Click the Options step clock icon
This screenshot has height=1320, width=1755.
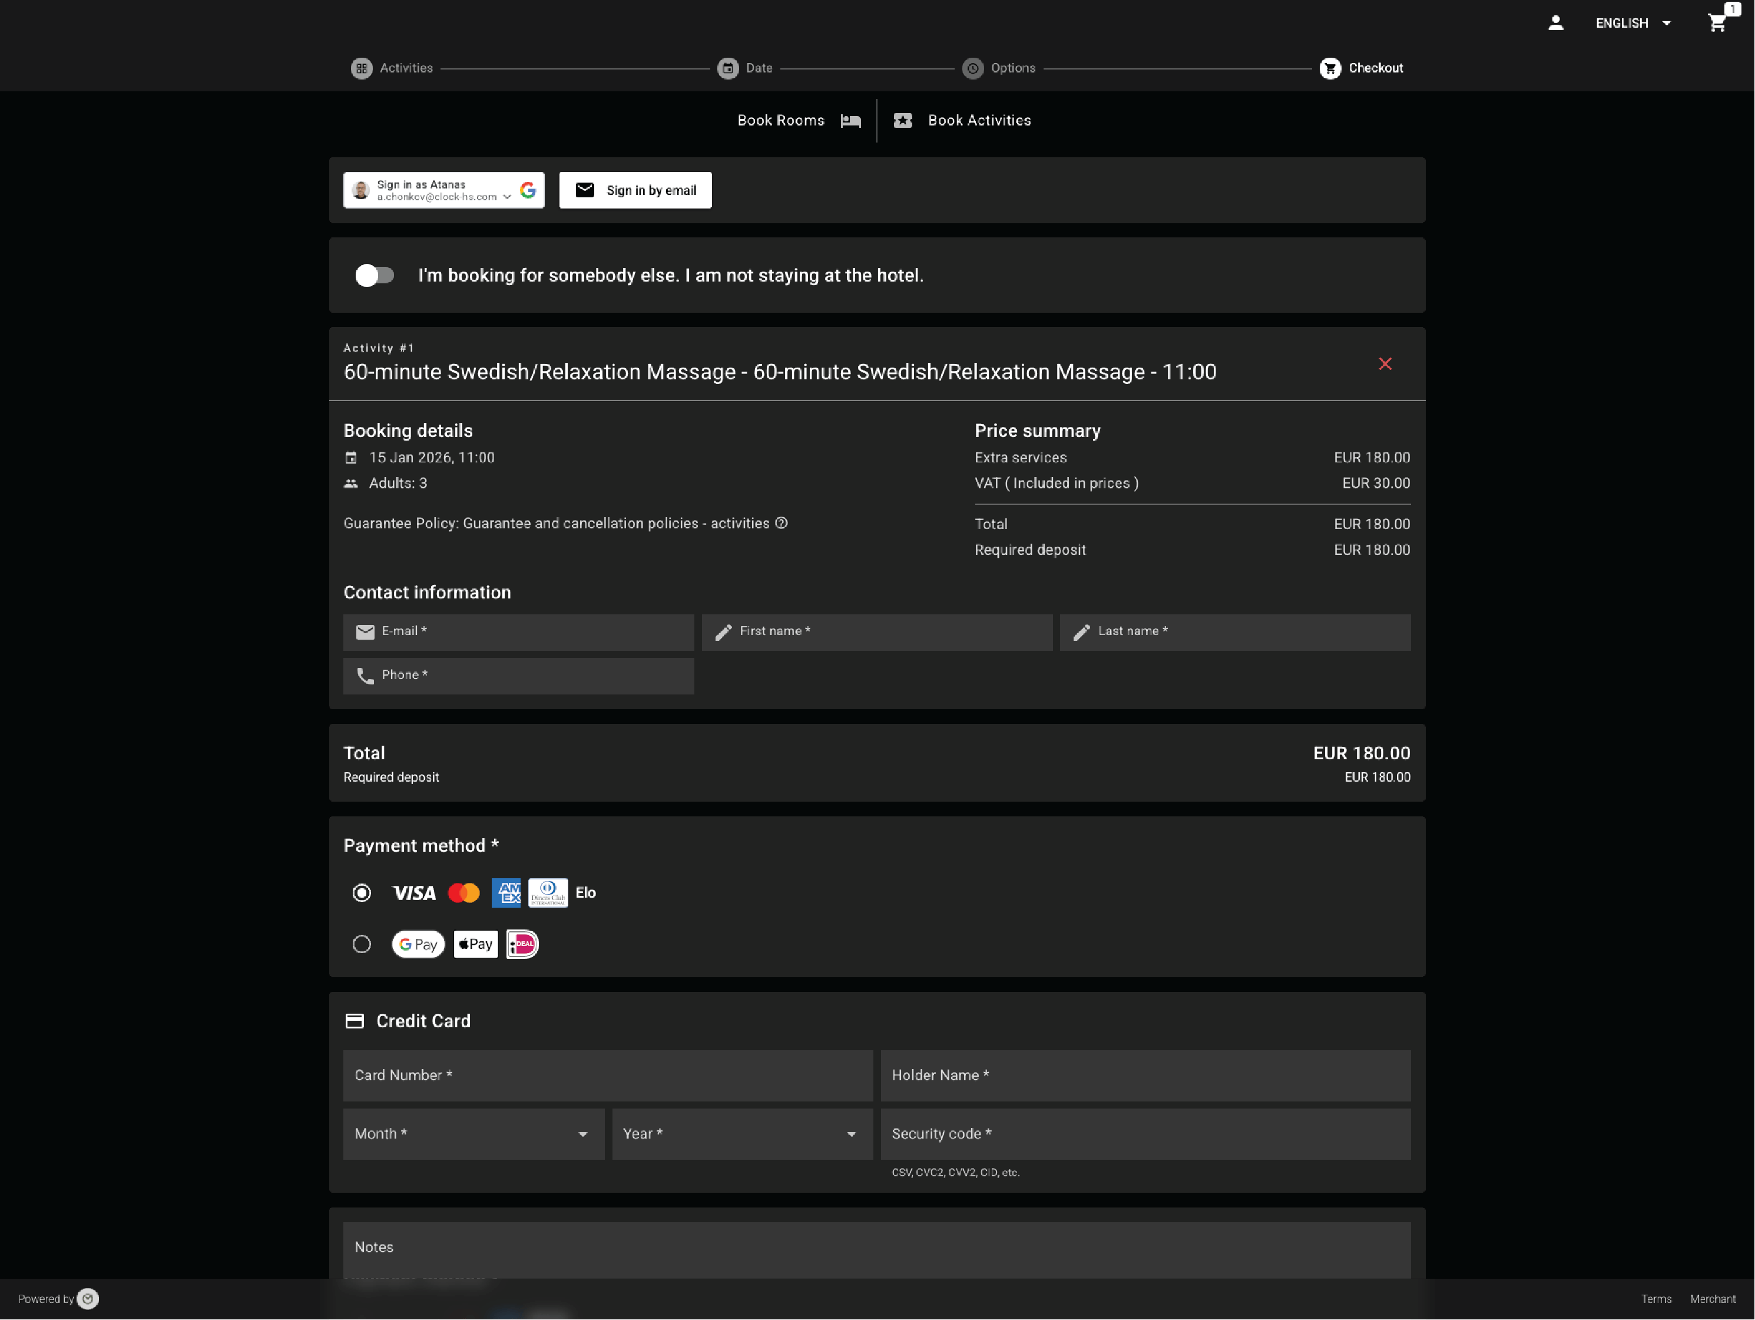[x=973, y=68]
